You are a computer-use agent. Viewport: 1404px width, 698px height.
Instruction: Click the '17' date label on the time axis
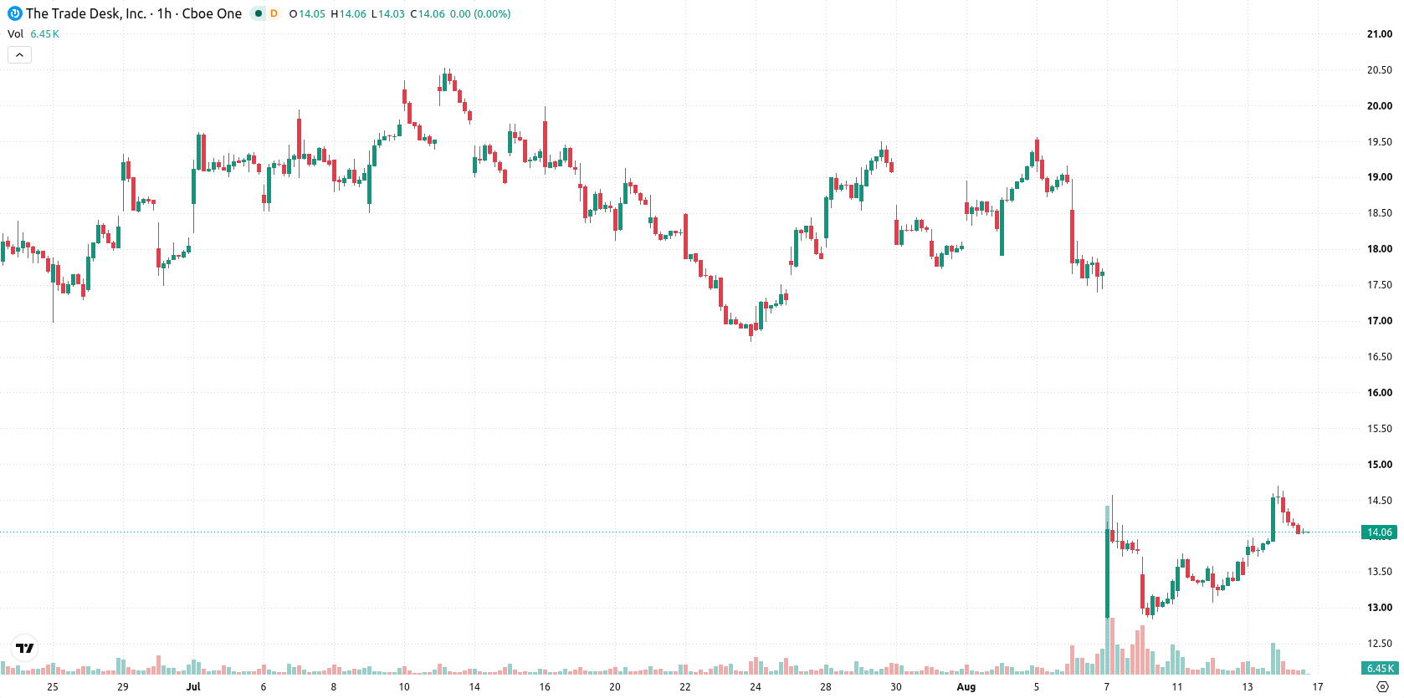pyautogui.click(x=1318, y=687)
